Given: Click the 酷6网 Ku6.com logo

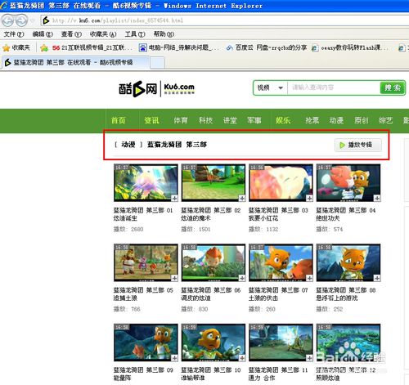Looking at the screenshot, I should [x=156, y=88].
